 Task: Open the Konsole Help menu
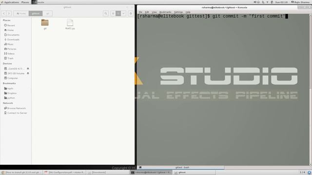tap(188, 12)
